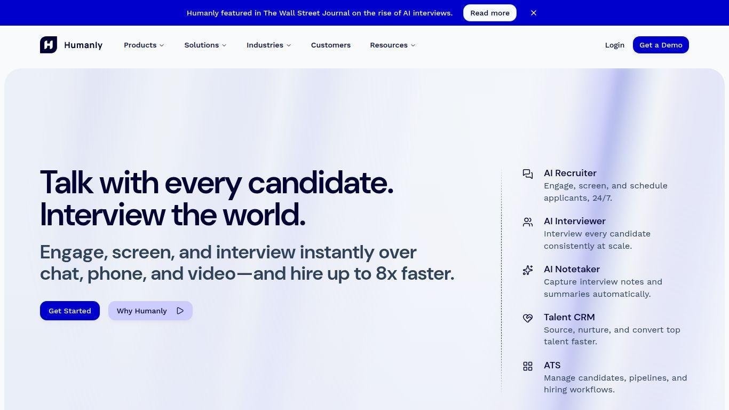The image size is (729, 410).
Task: Open the Login page
Action: tap(614, 45)
